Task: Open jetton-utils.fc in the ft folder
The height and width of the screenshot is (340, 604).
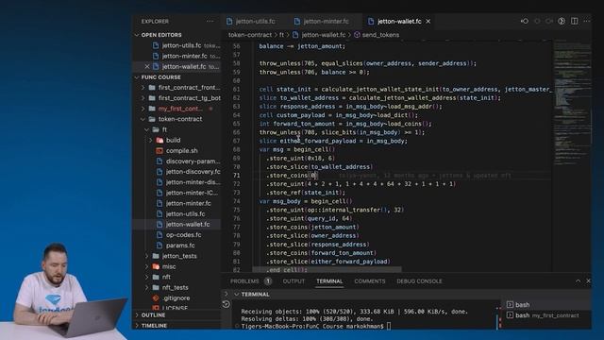Action: coord(185,213)
